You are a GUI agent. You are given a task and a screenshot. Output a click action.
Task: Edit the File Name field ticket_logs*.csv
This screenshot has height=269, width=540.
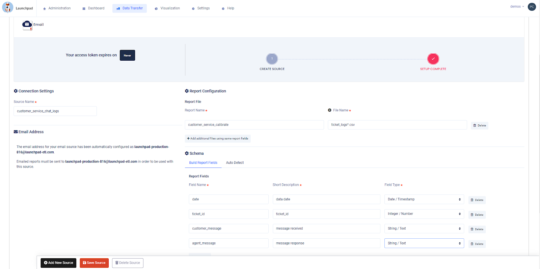[x=397, y=125]
